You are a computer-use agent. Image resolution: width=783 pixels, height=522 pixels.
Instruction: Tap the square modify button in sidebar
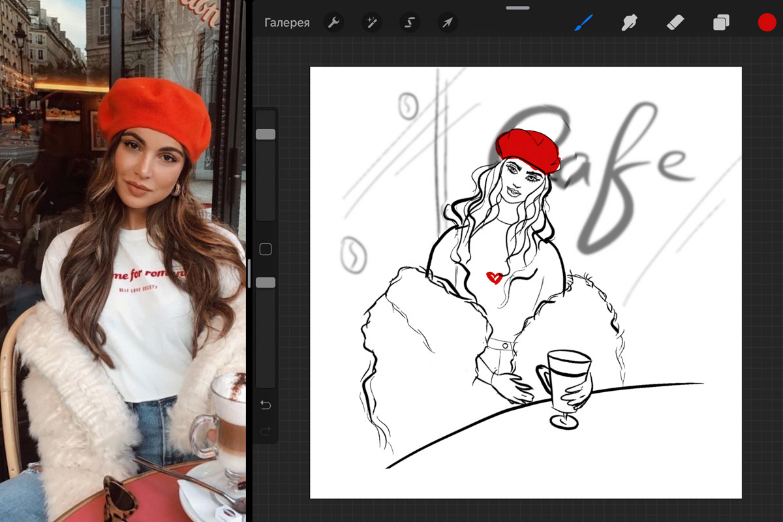tap(266, 249)
